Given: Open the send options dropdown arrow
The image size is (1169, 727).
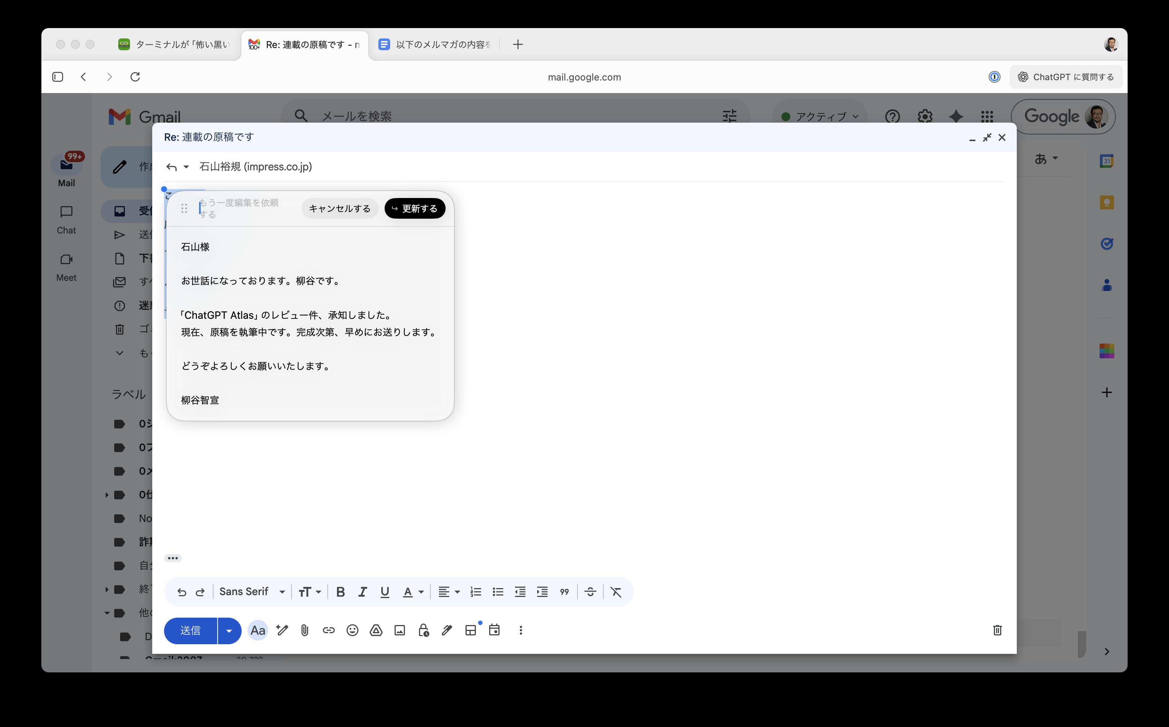Looking at the screenshot, I should tap(229, 630).
